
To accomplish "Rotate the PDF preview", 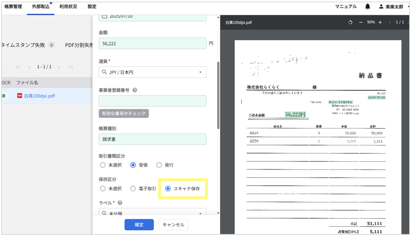I will 350,22.
